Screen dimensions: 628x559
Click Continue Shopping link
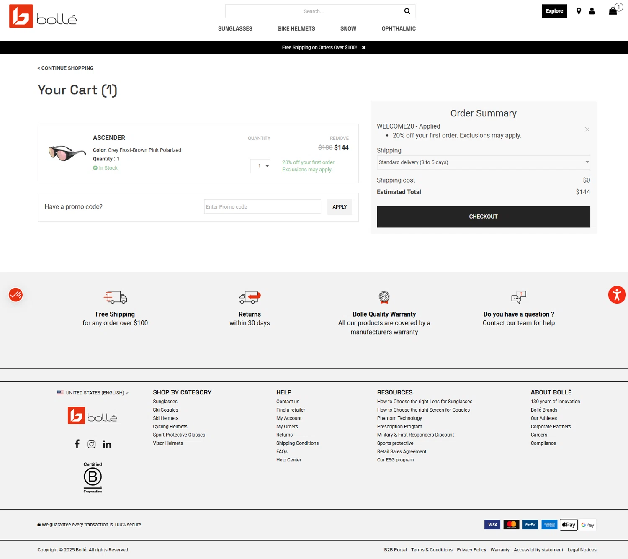tap(65, 68)
